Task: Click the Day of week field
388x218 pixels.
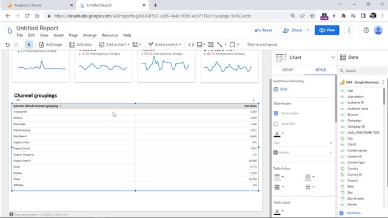Action: (356, 199)
